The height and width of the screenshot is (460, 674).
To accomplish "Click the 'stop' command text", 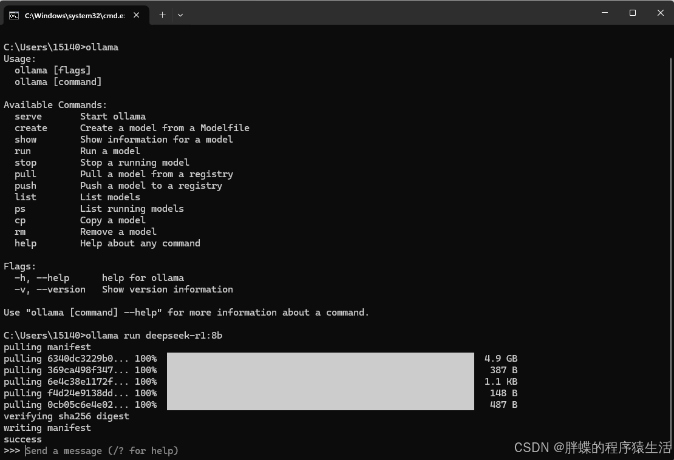I will coord(26,163).
